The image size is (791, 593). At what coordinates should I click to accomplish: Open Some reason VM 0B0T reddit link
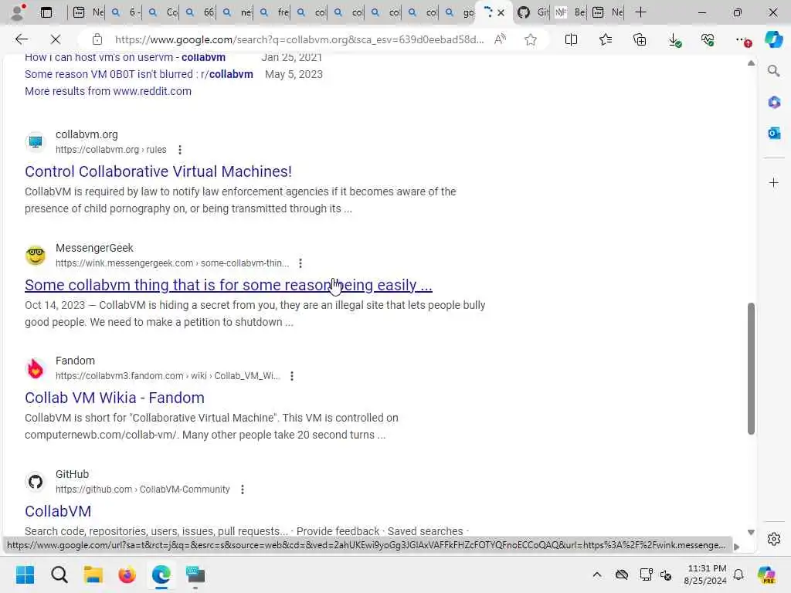coord(139,74)
